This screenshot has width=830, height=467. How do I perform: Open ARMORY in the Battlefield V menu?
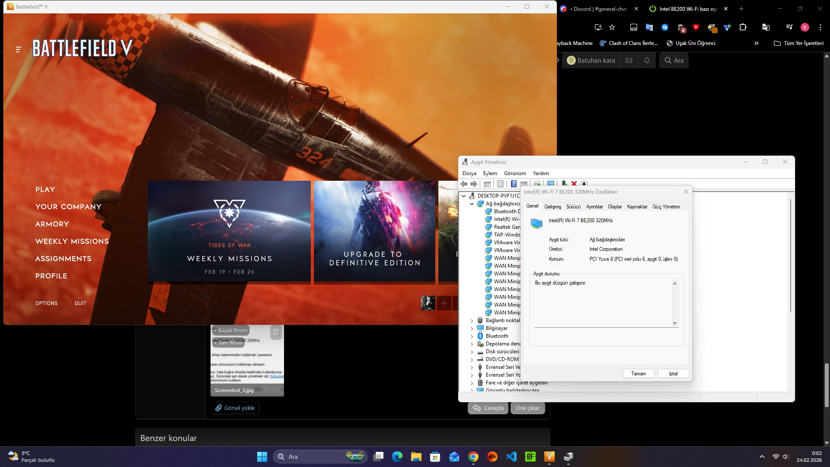click(x=52, y=224)
